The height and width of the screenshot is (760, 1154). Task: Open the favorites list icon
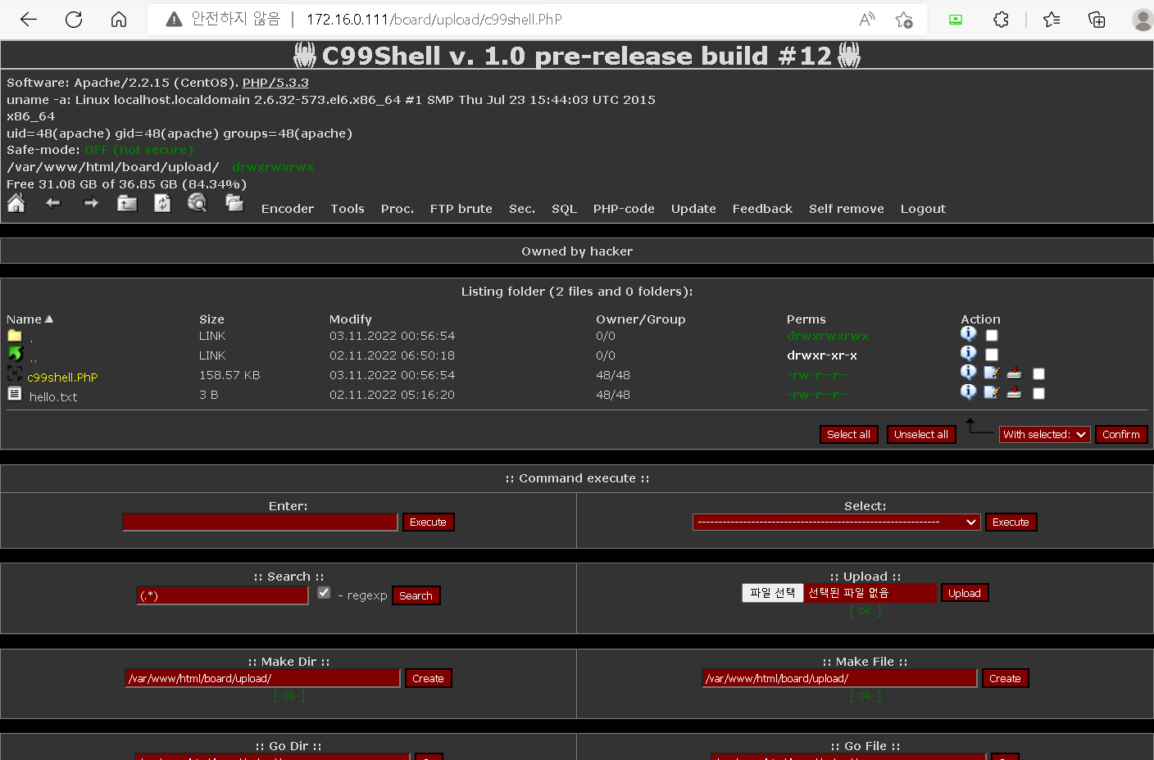[x=1052, y=20]
